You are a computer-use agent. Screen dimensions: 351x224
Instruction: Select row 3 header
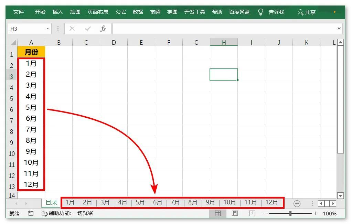[11, 75]
